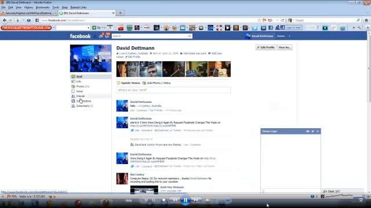Click the Twitter bird icon under the 'starts in 5 mins' post
Viewport: 371px width, 208px height.
[132, 130]
